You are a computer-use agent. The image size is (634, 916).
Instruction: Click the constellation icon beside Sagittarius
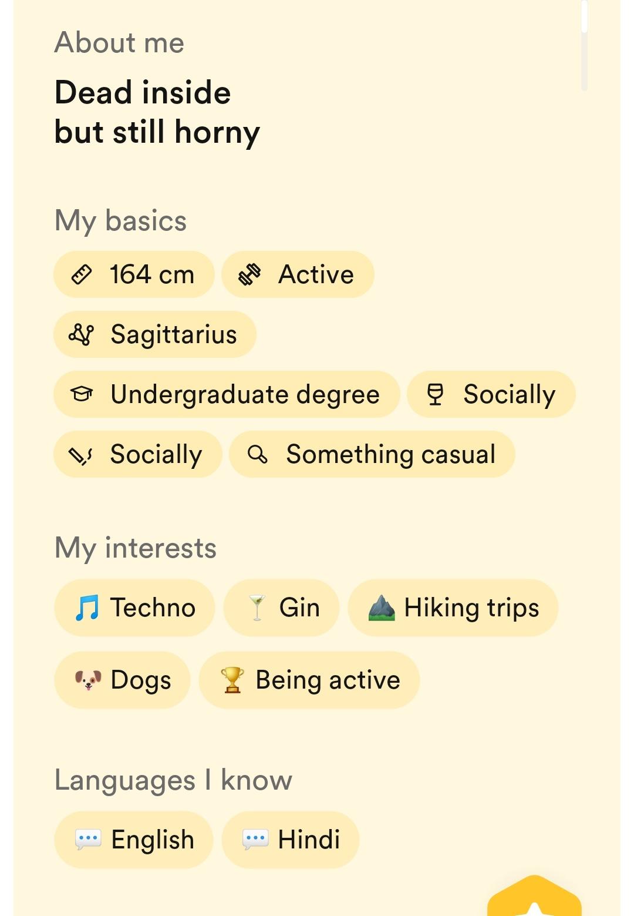click(x=82, y=334)
